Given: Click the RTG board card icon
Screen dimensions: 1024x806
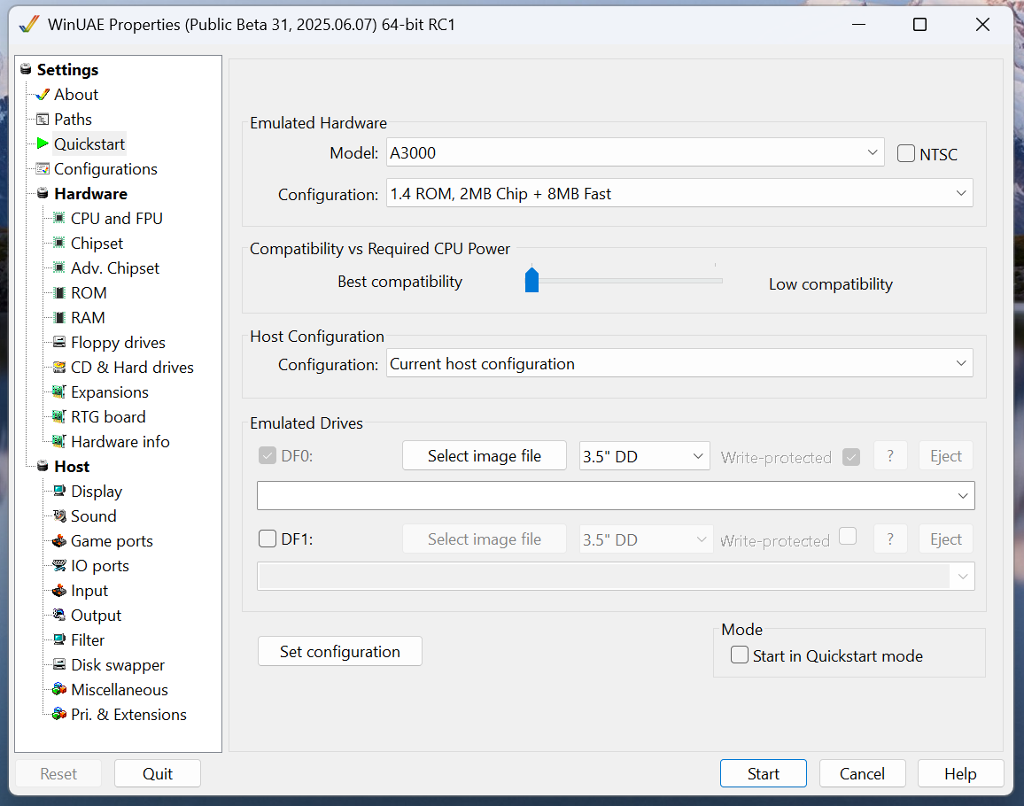Looking at the screenshot, I should tap(58, 416).
